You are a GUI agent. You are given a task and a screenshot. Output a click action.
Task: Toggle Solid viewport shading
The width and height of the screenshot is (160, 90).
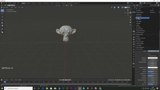[x=126, y=7]
